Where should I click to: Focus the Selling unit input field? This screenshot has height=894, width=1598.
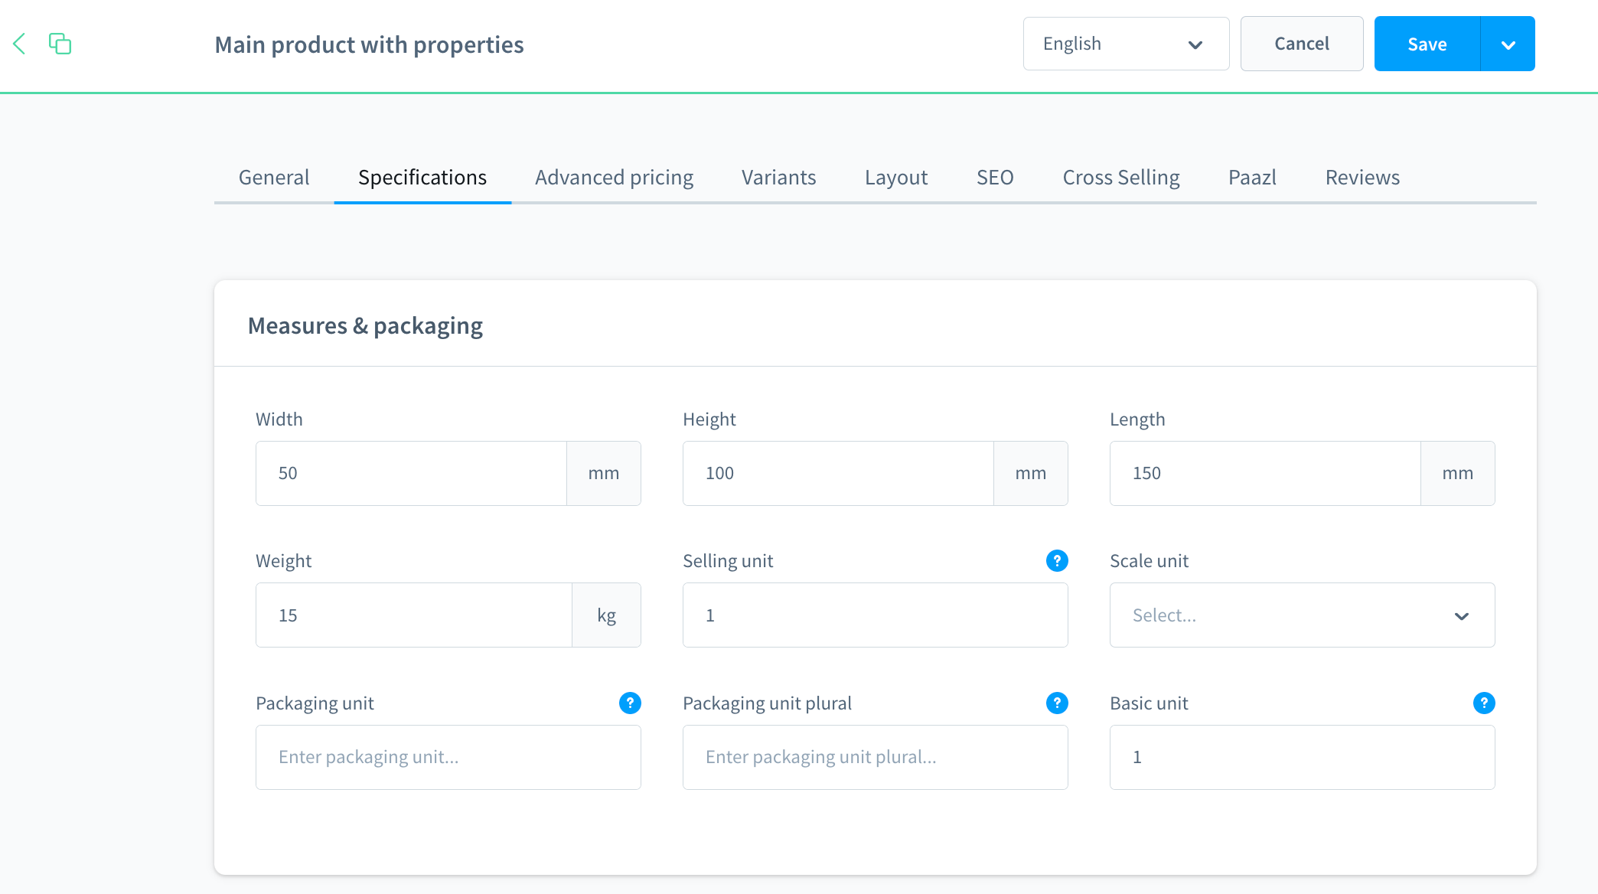point(875,615)
